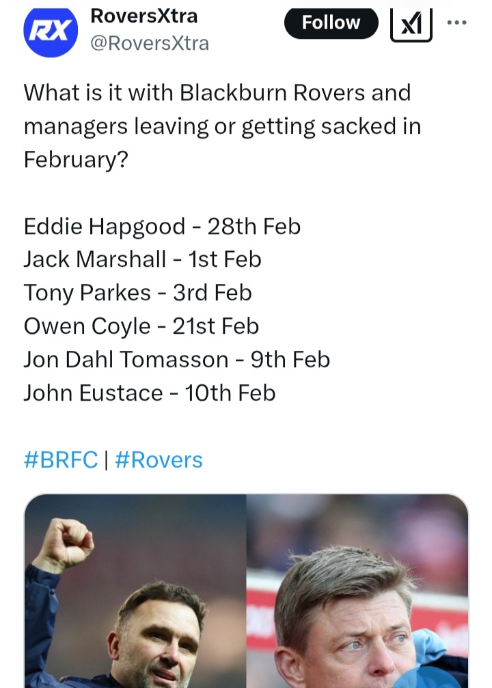View the right photo of grey-haired manager
This screenshot has height=688, width=492.
(357, 591)
